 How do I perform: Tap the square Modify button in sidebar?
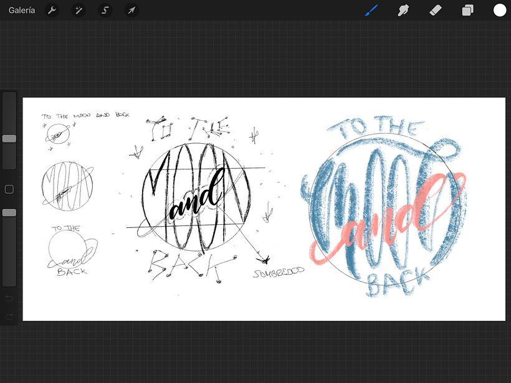pos(9,189)
